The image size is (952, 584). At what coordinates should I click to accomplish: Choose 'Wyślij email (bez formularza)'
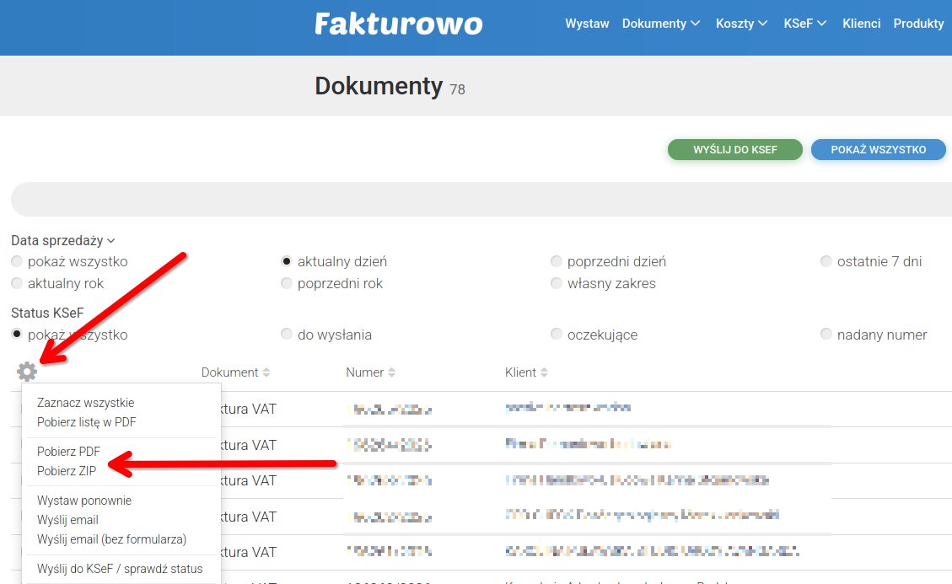tap(111, 539)
